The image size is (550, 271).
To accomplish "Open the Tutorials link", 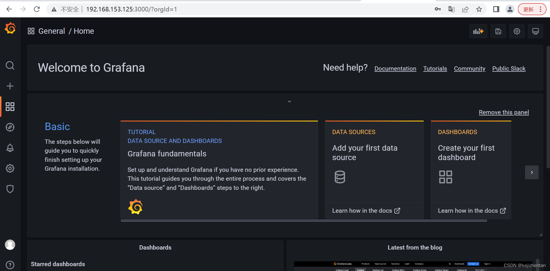I will click(x=435, y=69).
